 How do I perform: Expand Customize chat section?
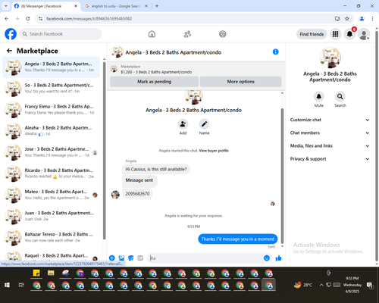coord(330,120)
